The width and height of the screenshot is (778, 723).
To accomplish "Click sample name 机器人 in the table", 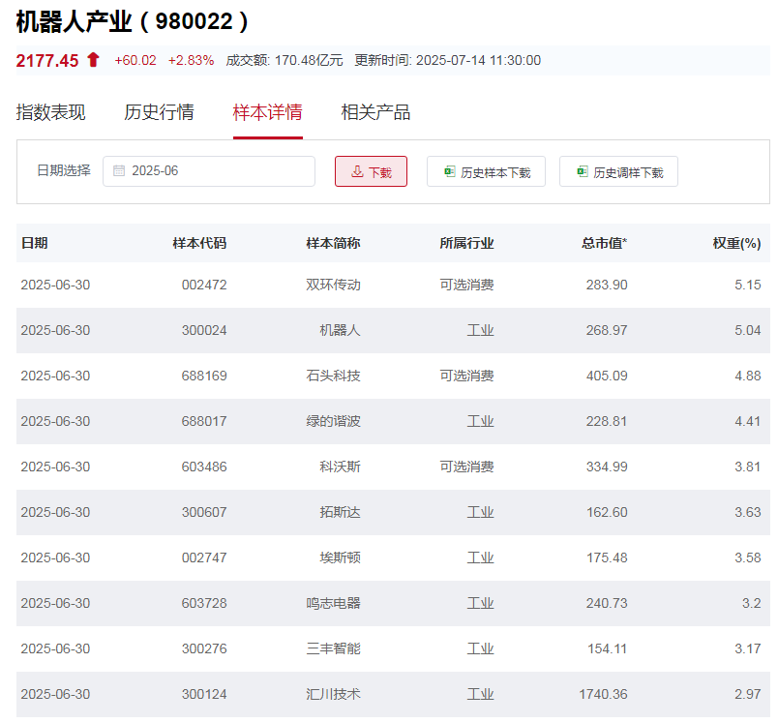I will (340, 330).
